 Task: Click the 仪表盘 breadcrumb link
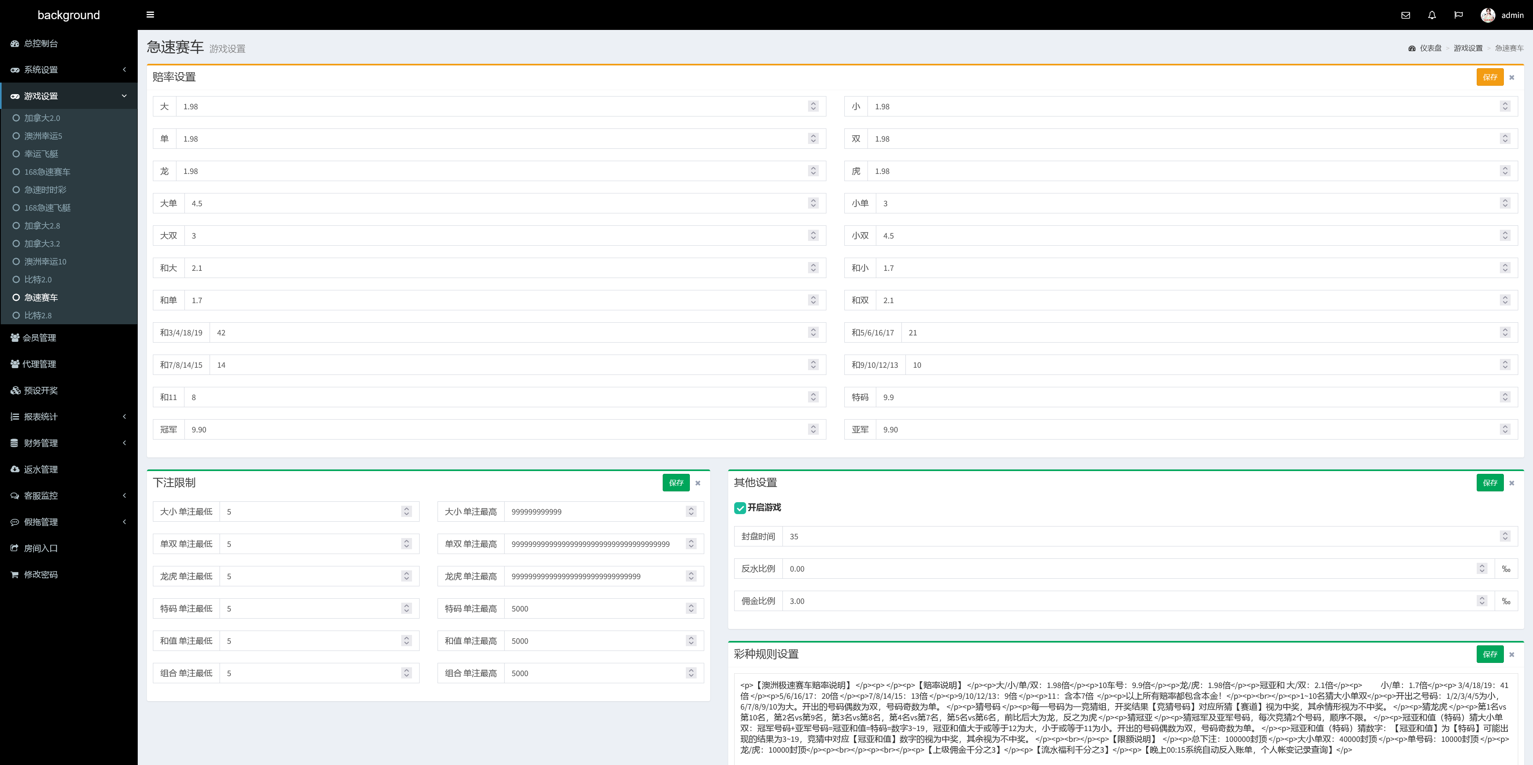1430,48
